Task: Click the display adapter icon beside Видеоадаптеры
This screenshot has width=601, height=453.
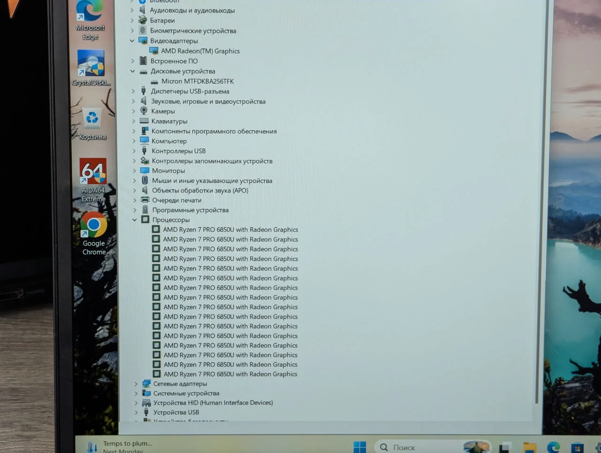Action: [x=143, y=40]
